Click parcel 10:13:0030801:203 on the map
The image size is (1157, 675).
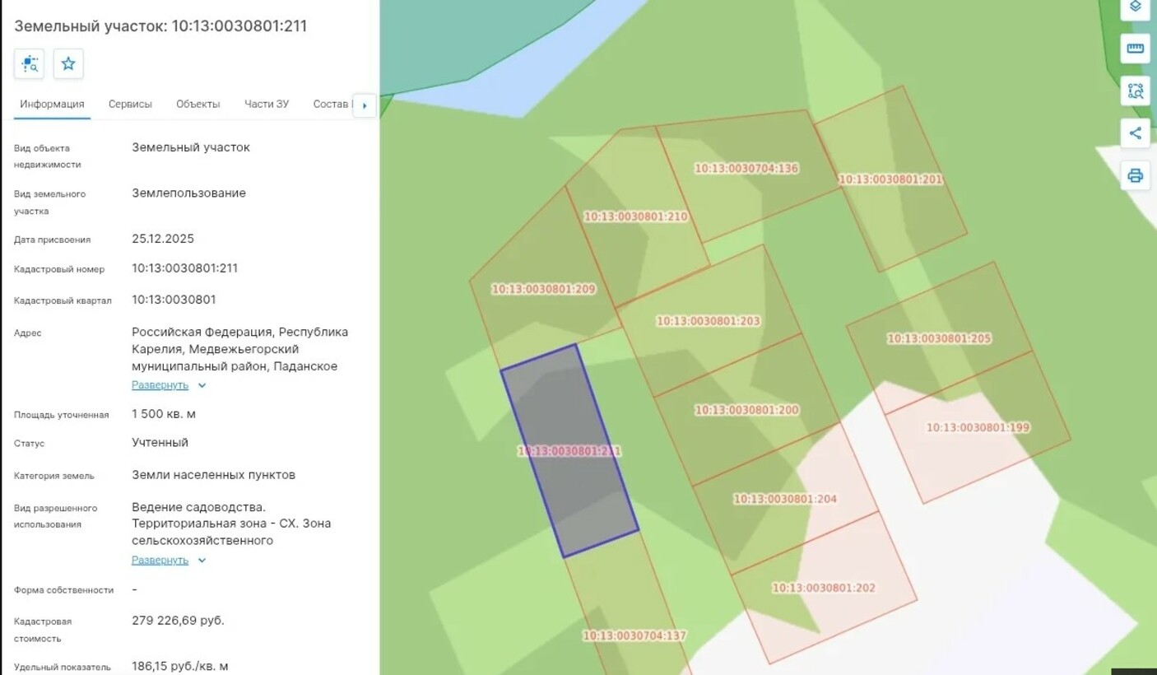(708, 321)
